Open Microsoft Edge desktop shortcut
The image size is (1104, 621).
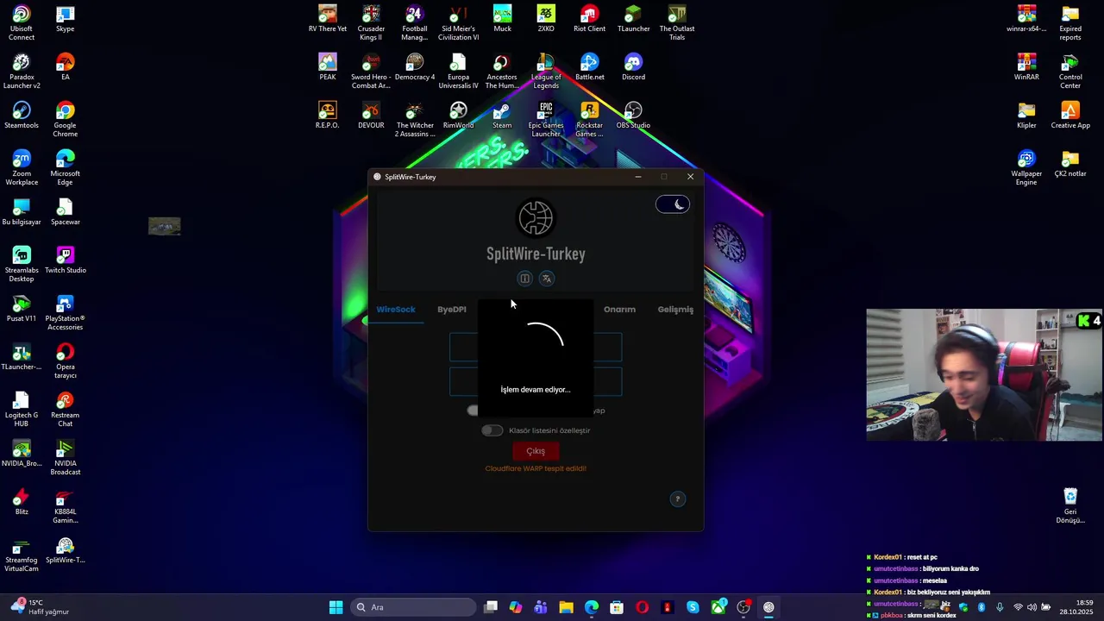pyautogui.click(x=65, y=168)
